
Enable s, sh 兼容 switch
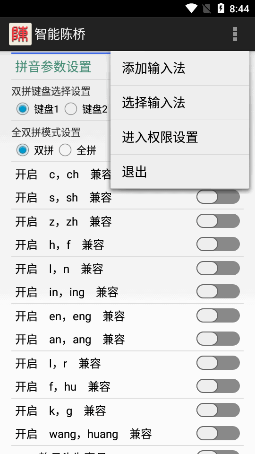[x=218, y=197]
